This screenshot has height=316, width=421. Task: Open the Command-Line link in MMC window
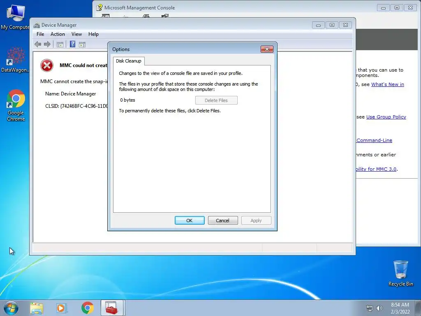374,140
